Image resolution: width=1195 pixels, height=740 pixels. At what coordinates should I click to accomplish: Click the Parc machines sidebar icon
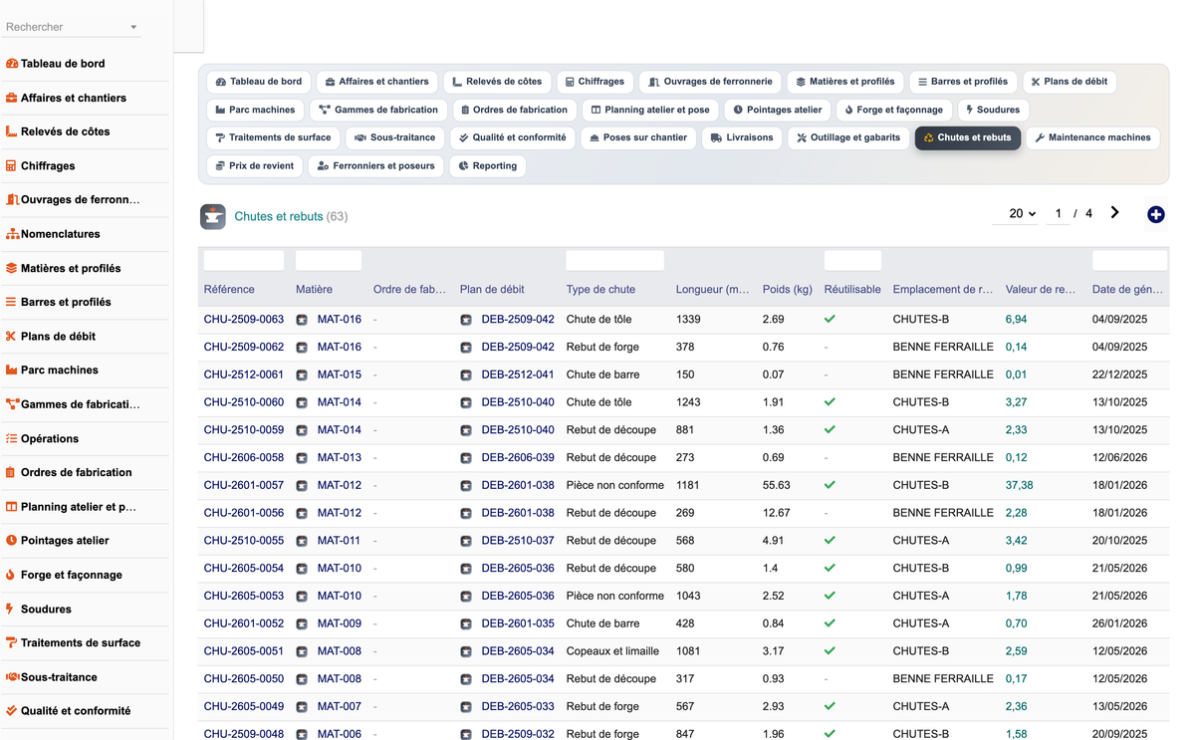coord(12,370)
